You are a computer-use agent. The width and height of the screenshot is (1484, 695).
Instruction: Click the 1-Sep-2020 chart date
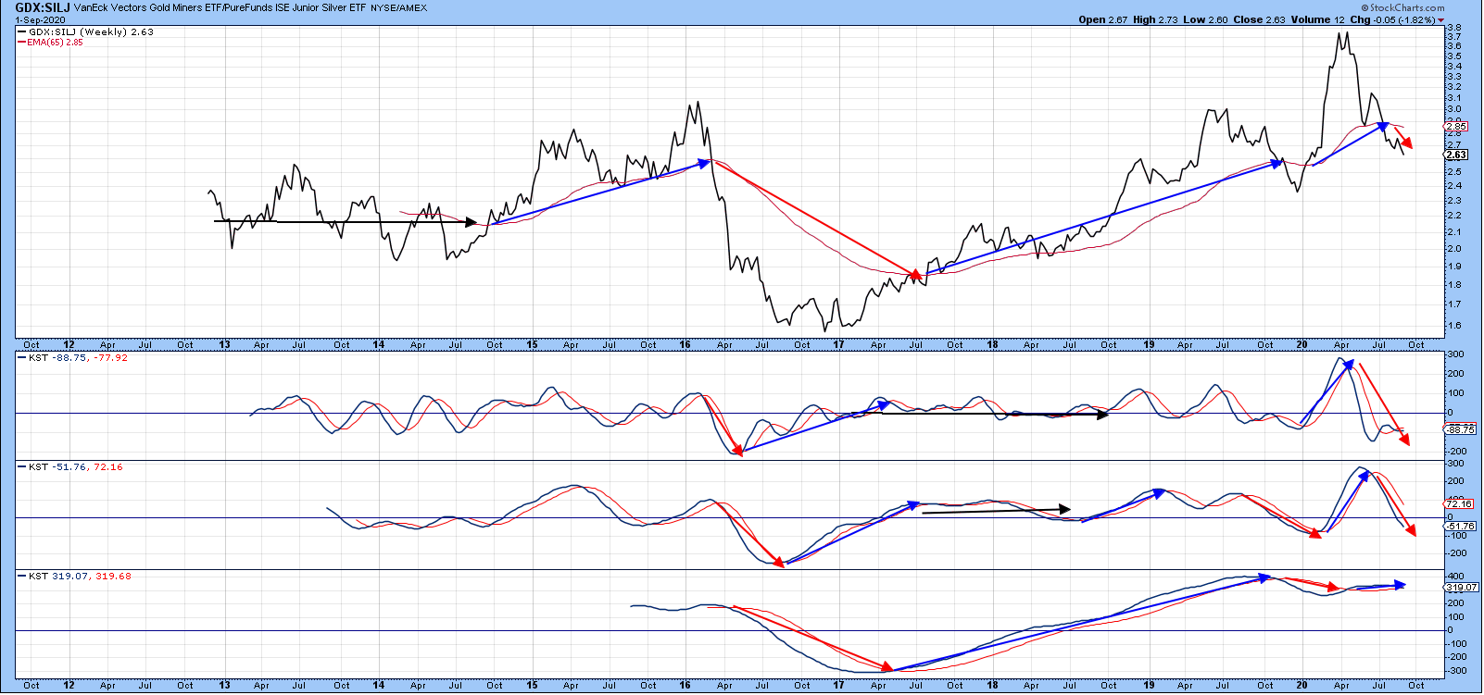41,19
